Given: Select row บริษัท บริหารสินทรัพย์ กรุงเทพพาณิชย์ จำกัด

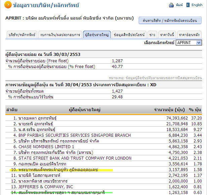Looking at the screenshot, I should click(x=103, y=141).
